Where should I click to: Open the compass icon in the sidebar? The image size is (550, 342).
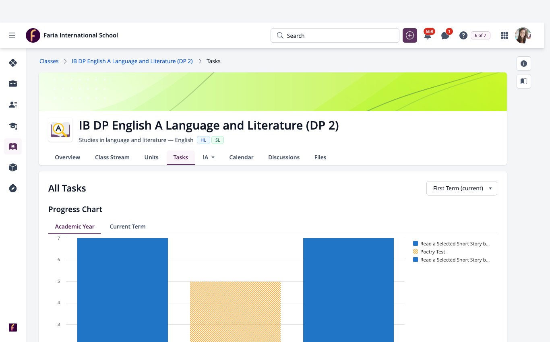coord(13,188)
